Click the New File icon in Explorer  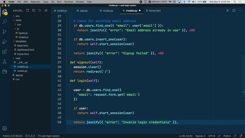click(x=28, y=10)
